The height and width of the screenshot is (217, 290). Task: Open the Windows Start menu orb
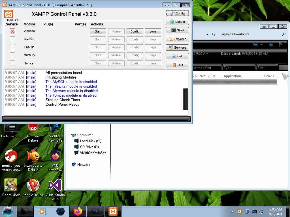coord(8,211)
